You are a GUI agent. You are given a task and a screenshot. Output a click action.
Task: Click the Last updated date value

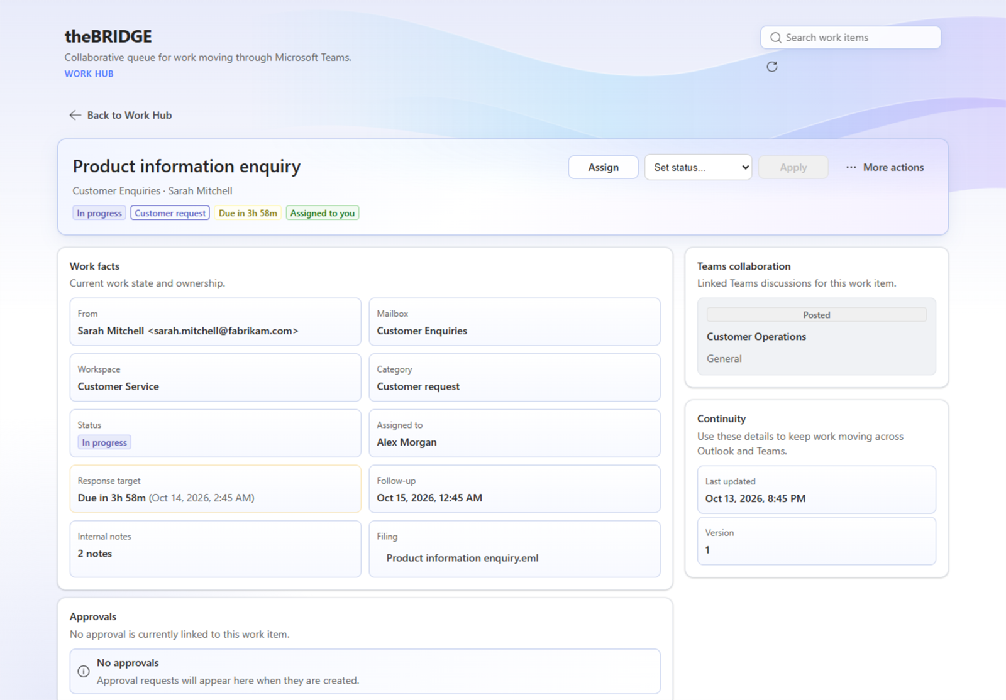[755, 498]
